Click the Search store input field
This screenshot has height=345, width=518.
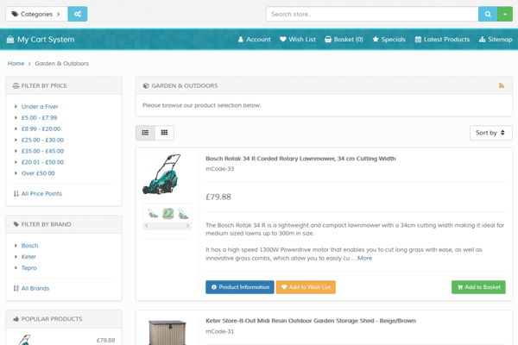point(371,14)
